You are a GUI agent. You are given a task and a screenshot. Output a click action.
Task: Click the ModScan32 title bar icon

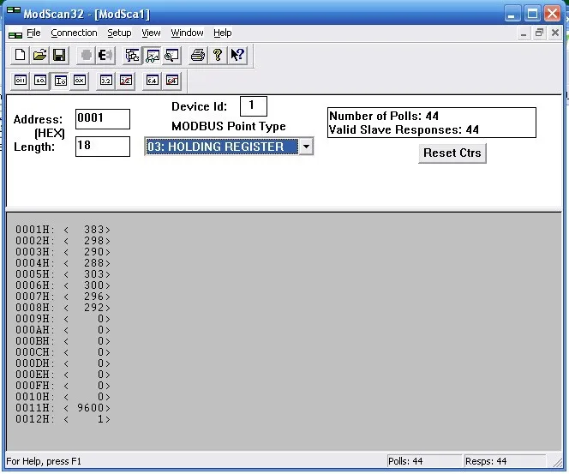tap(14, 10)
